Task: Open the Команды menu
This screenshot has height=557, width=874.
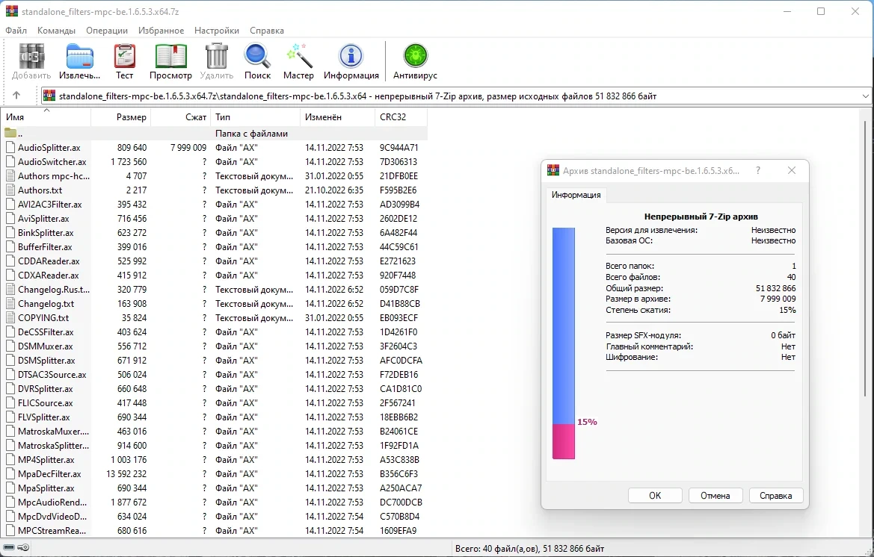Action: [x=56, y=31]
